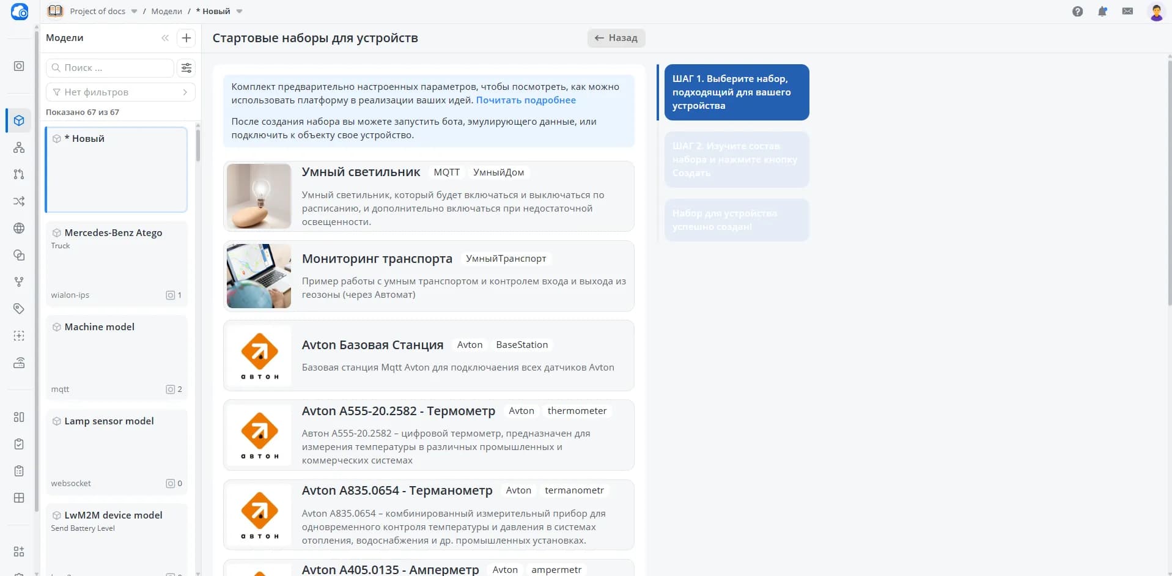Open the notifications bell icon
This screenshot has width=1172, height=576.
(x=1102, y=11)
